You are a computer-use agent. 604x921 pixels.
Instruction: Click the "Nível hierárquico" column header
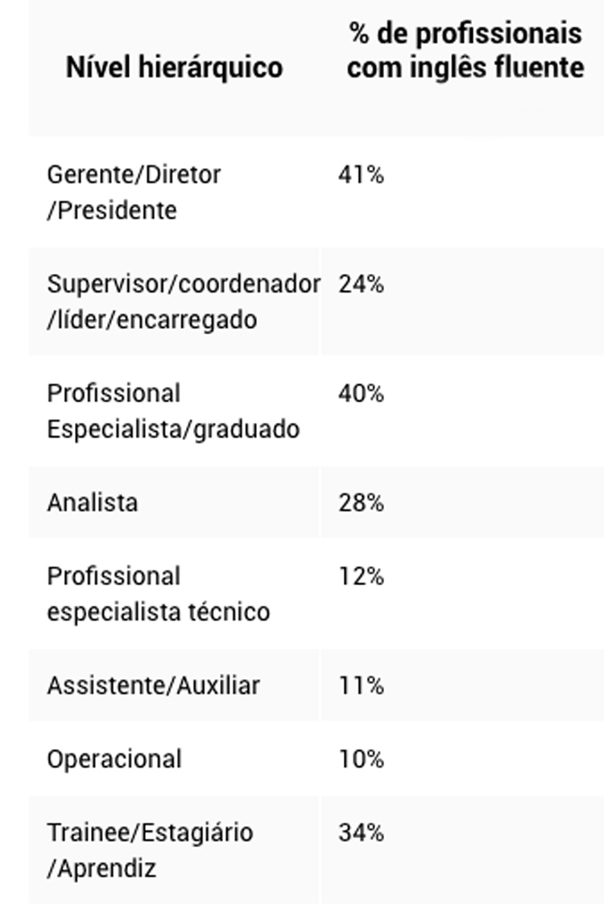174,67
